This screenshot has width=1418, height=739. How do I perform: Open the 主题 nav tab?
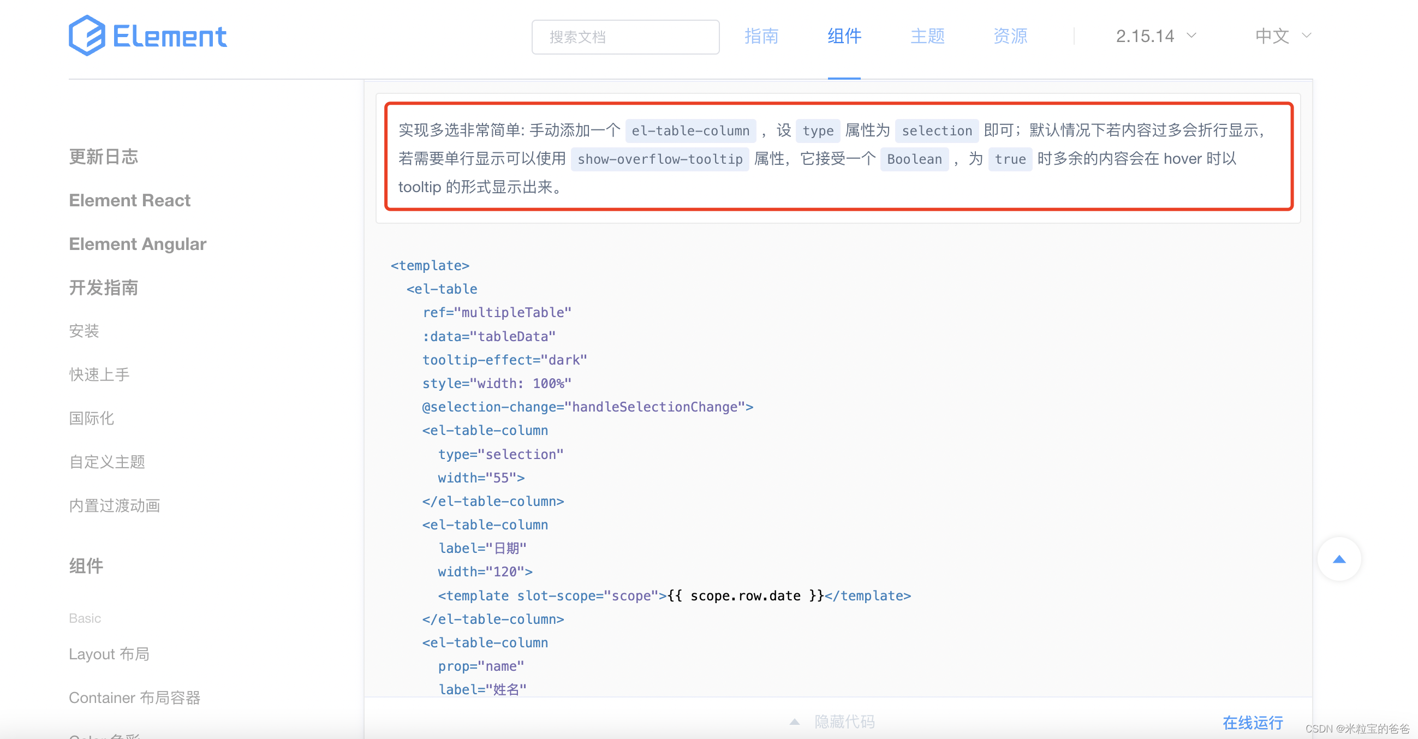pos(927,37)
